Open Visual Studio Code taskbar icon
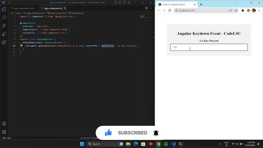Screen dimensions: 263x148 click(173, 144)
